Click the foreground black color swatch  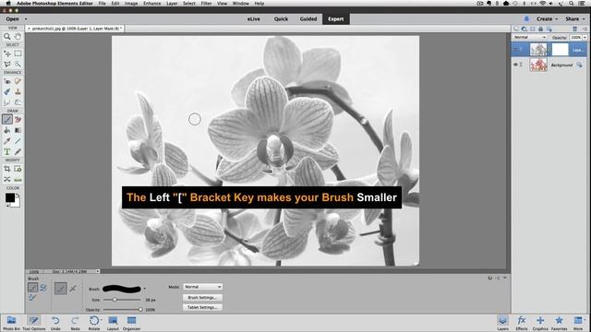pyautogui.click(x=9, y=197)
